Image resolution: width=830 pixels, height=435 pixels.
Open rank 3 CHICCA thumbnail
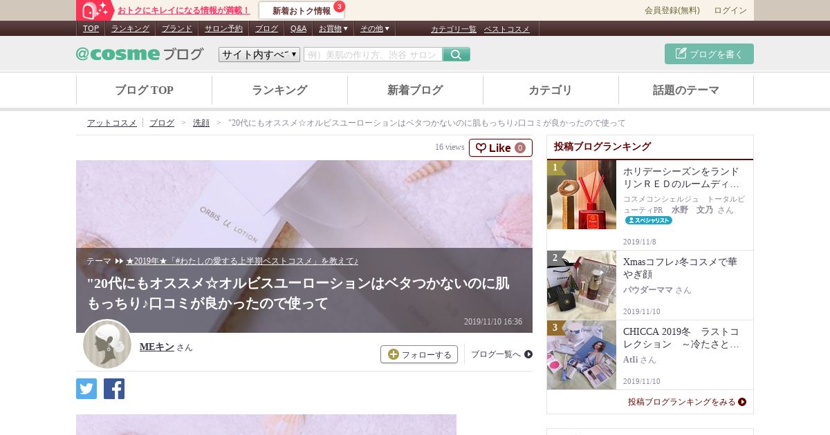point(582,355)
